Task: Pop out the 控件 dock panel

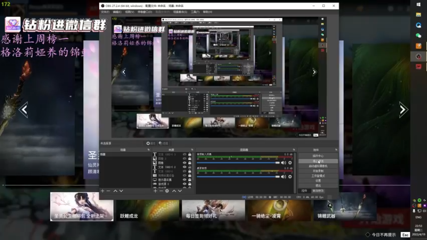Action: [336, 150]
